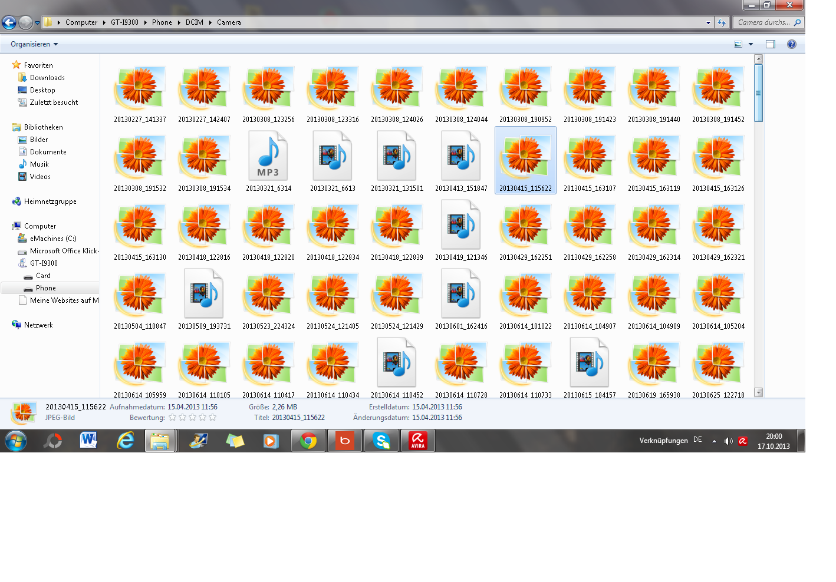
Task: Open Google Chrome from the taskbar
Action: 308,441
